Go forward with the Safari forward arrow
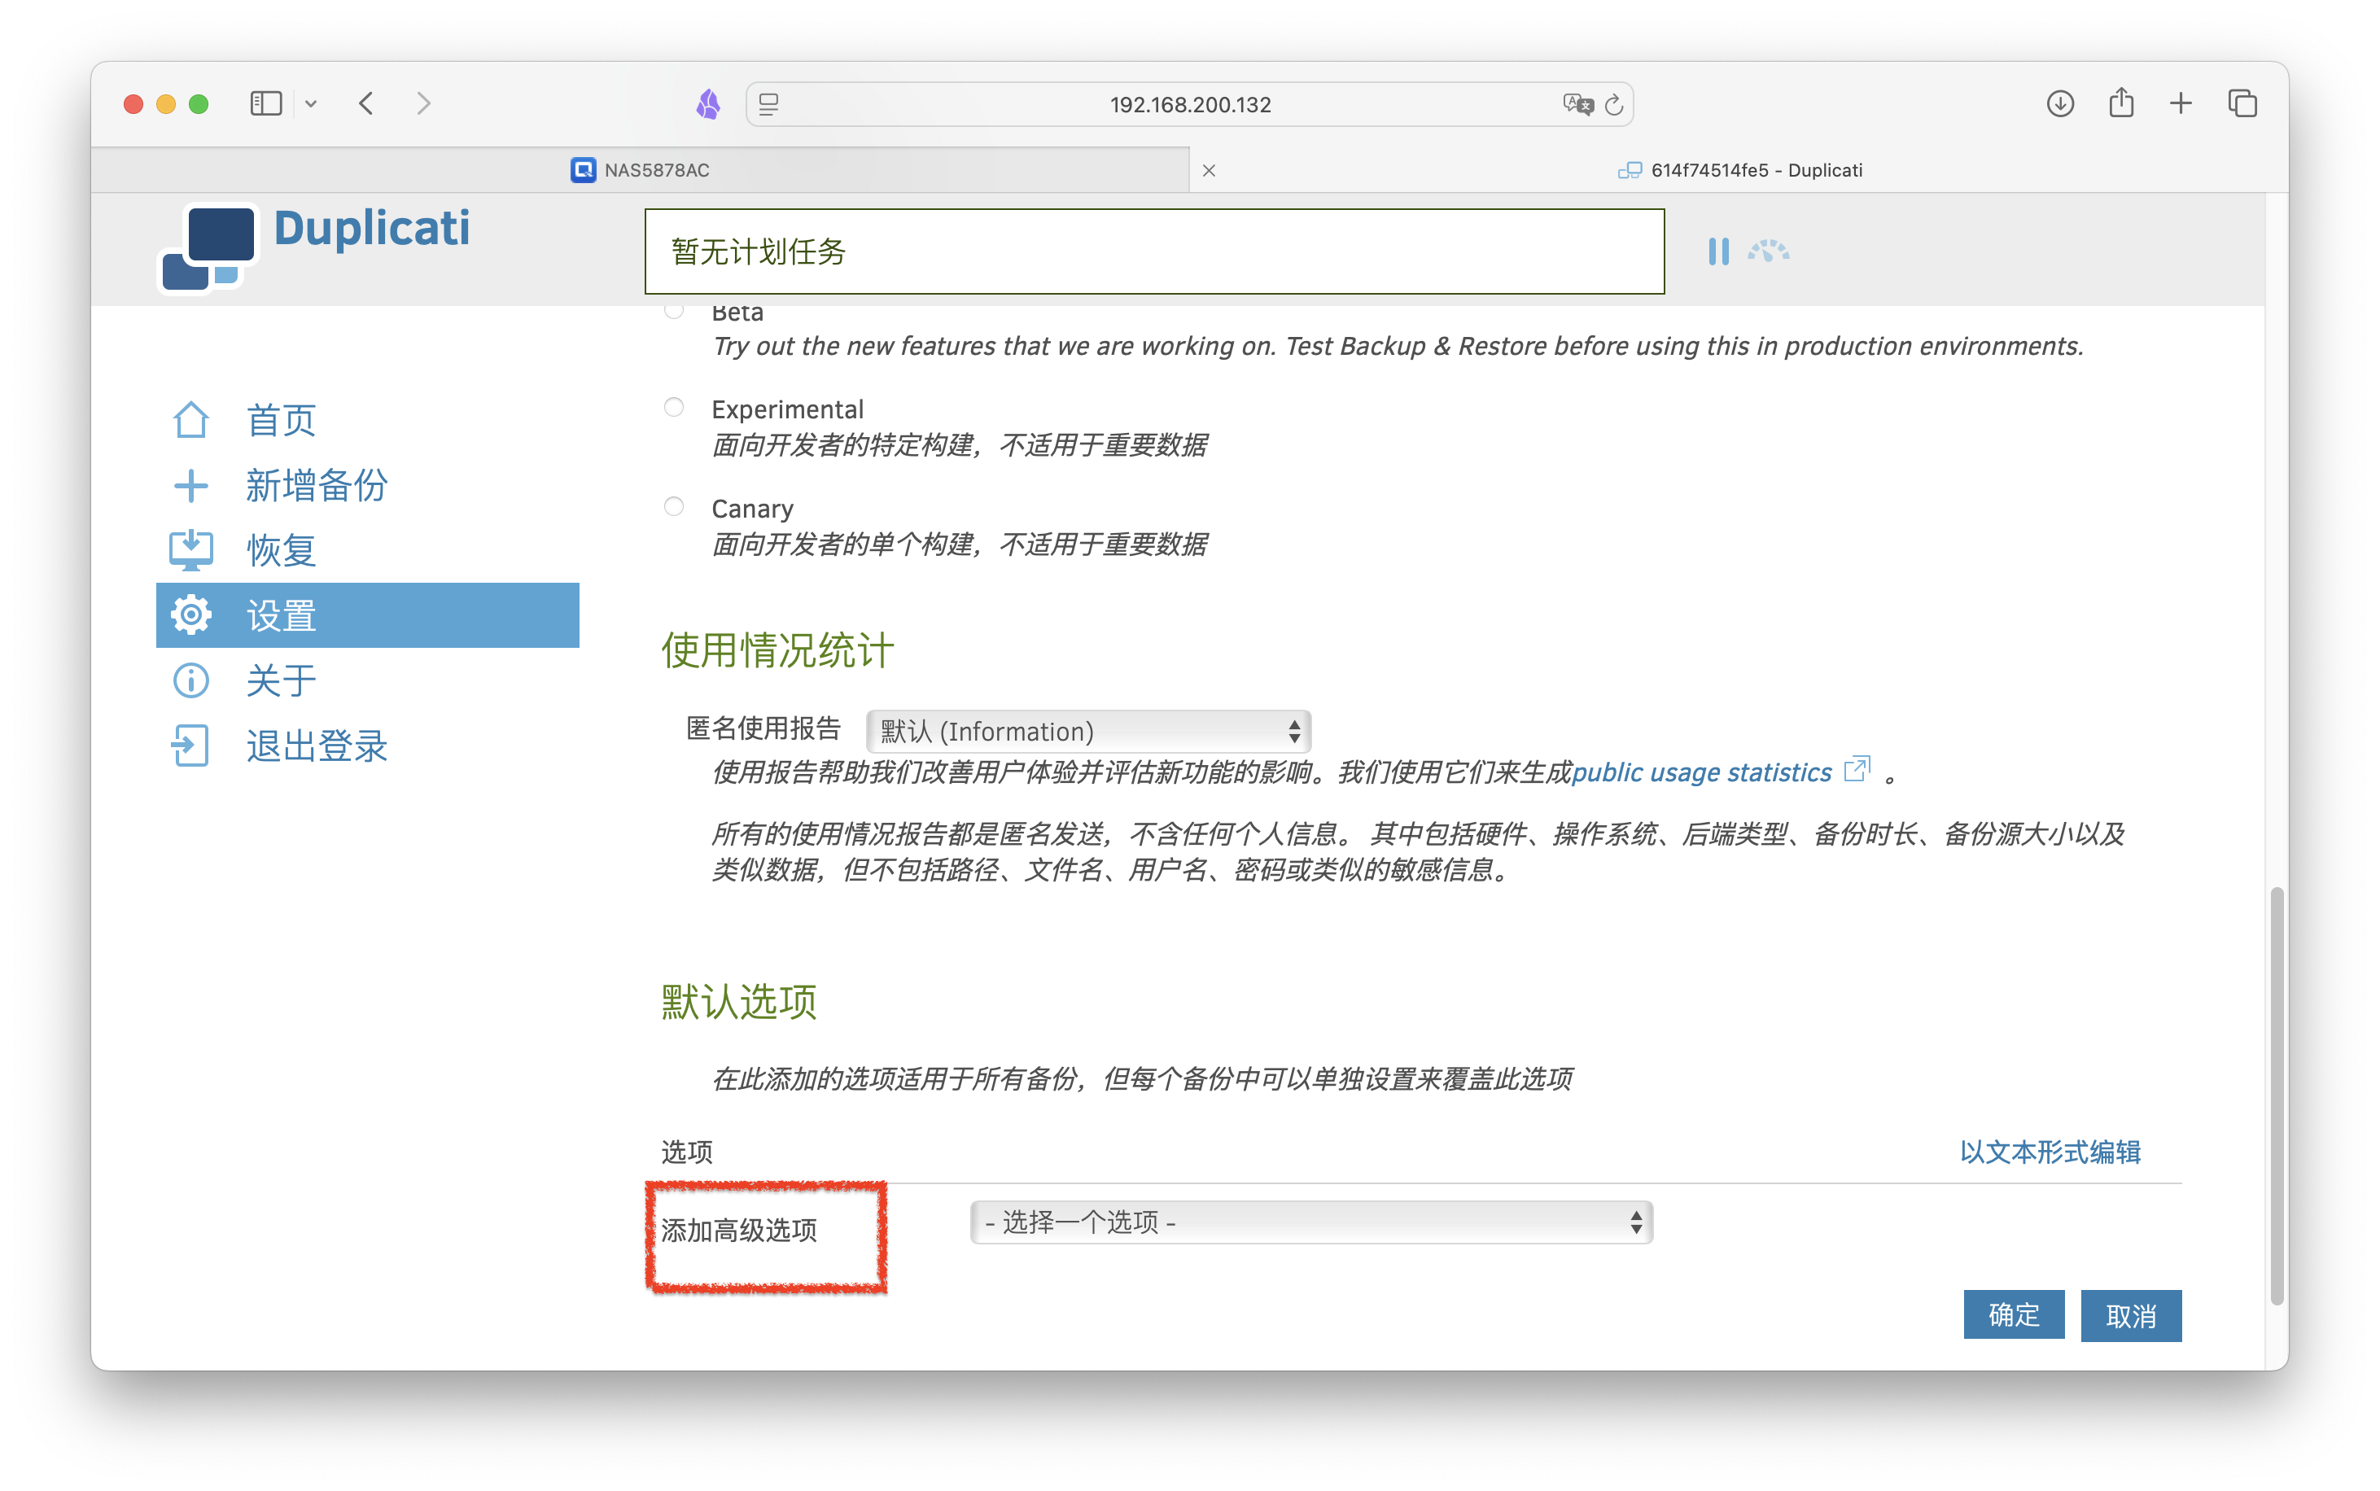Image resolution: width=2380 pixels, height=1491 pixels. tap(424, 103)
